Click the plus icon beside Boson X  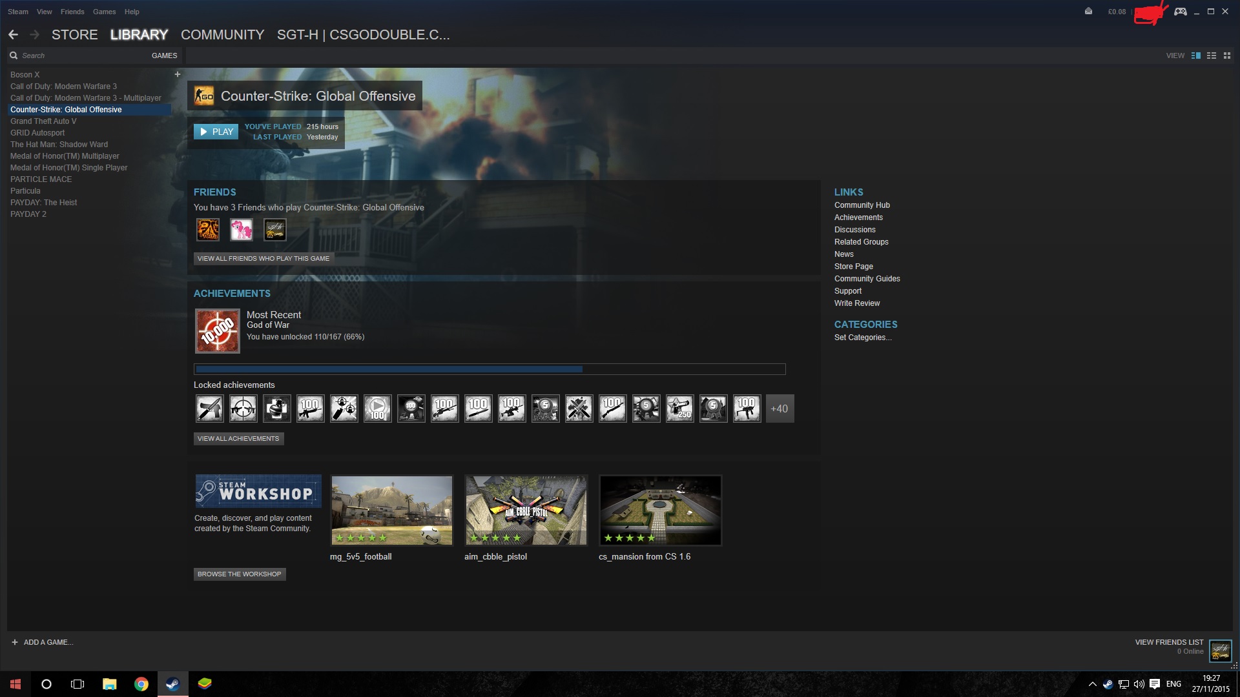tap(178, 74)
